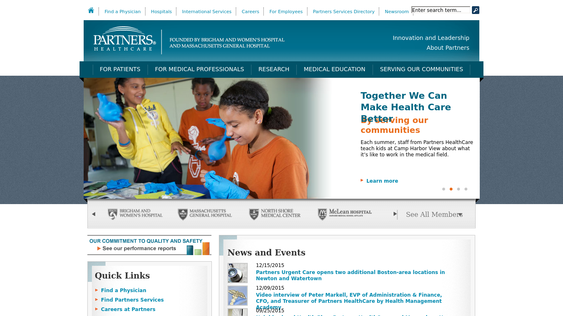Click the Learn more link in the banner
563x316 pixels.
382,181
